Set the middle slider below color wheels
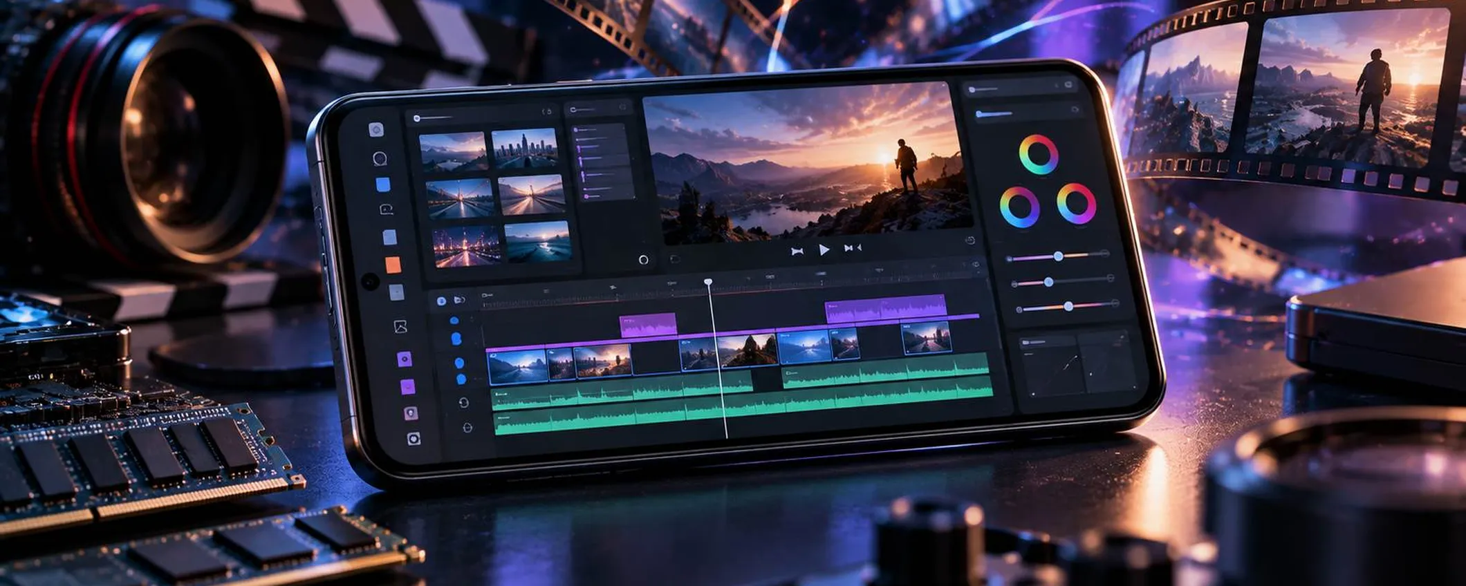This screenshot has height=586, width=1466. 1049,282
